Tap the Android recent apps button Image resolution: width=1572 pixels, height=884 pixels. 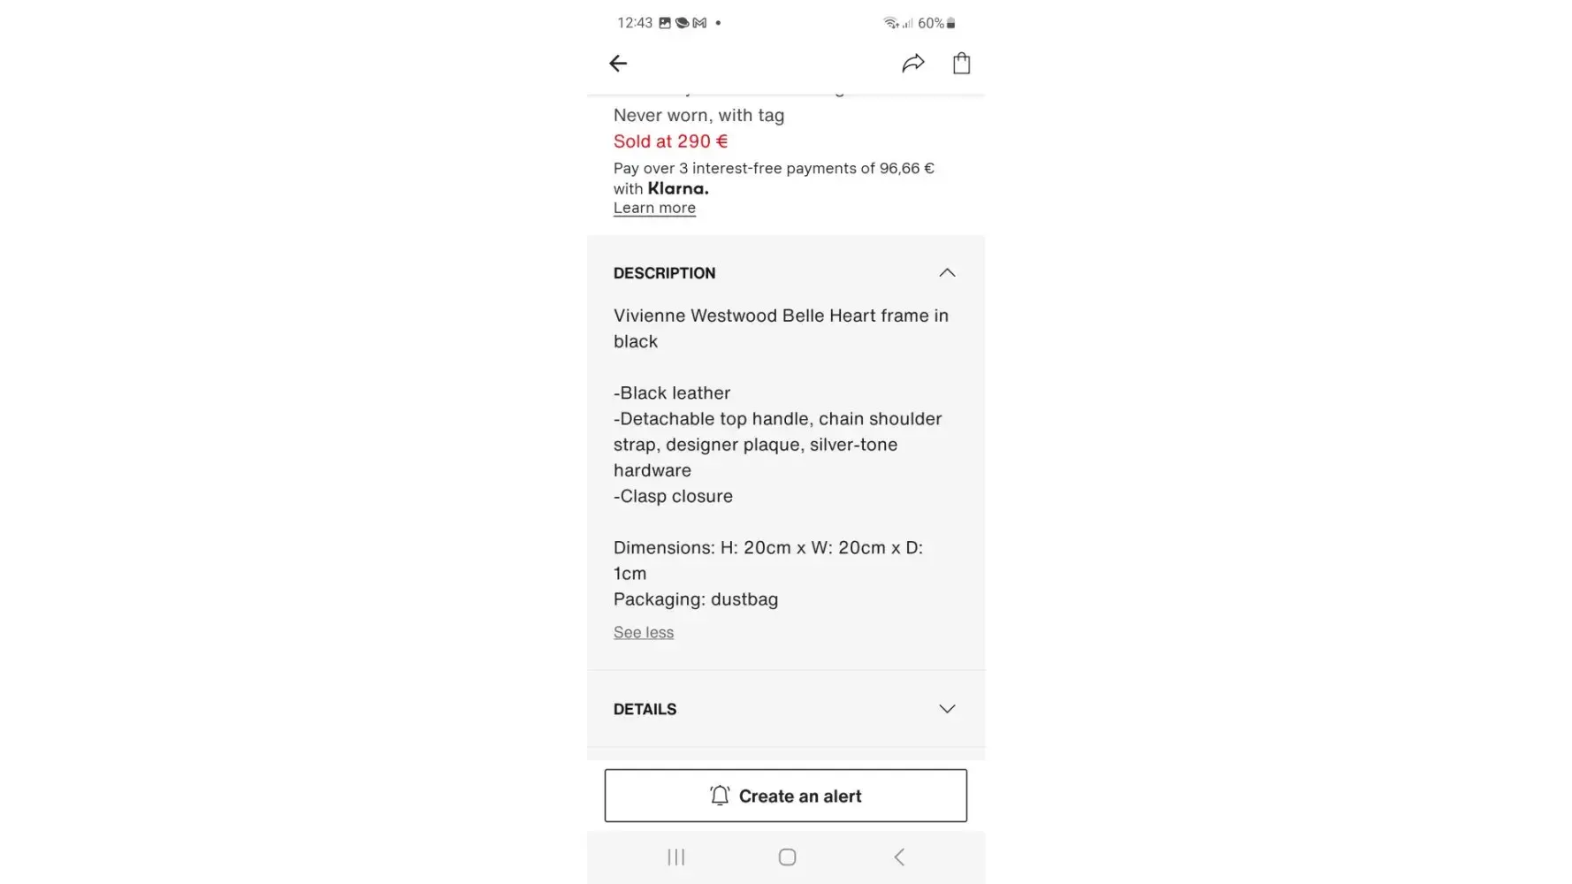coord(676,857)
